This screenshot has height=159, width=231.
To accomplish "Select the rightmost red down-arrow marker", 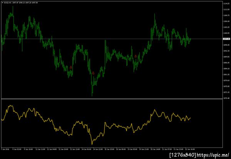I will click(x=136, y=56).
